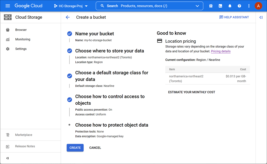This screenshot has height=164, width=267.
Task: Click the Toronto item cell in pricing table
Action: pos(186,79)
